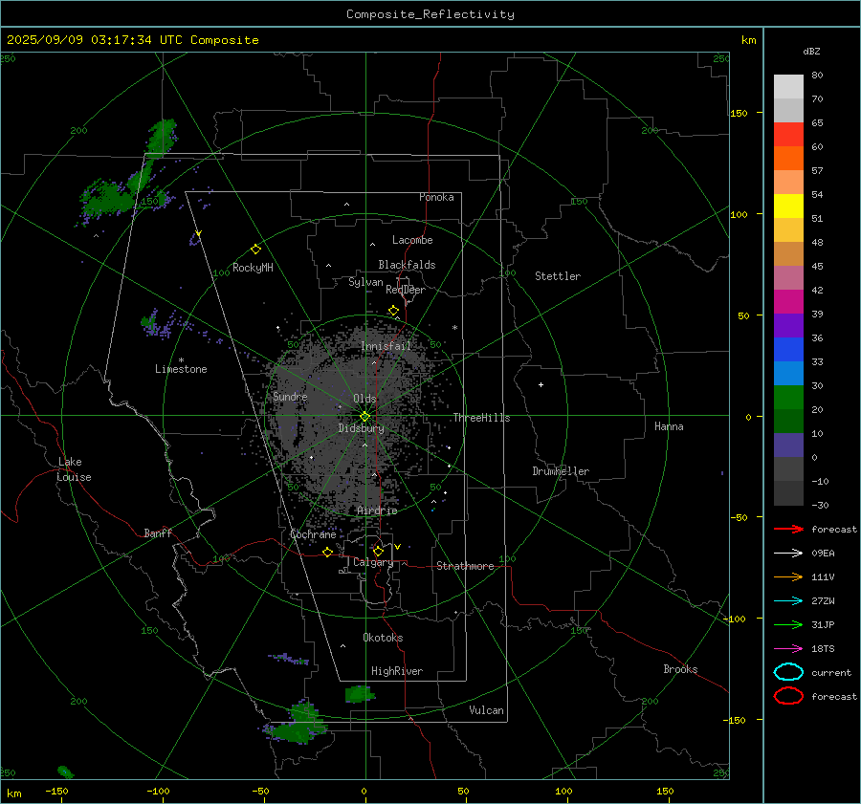This screenshot has width=861, height=804.
Task: Click the RockyMH label
Action: 253,268
